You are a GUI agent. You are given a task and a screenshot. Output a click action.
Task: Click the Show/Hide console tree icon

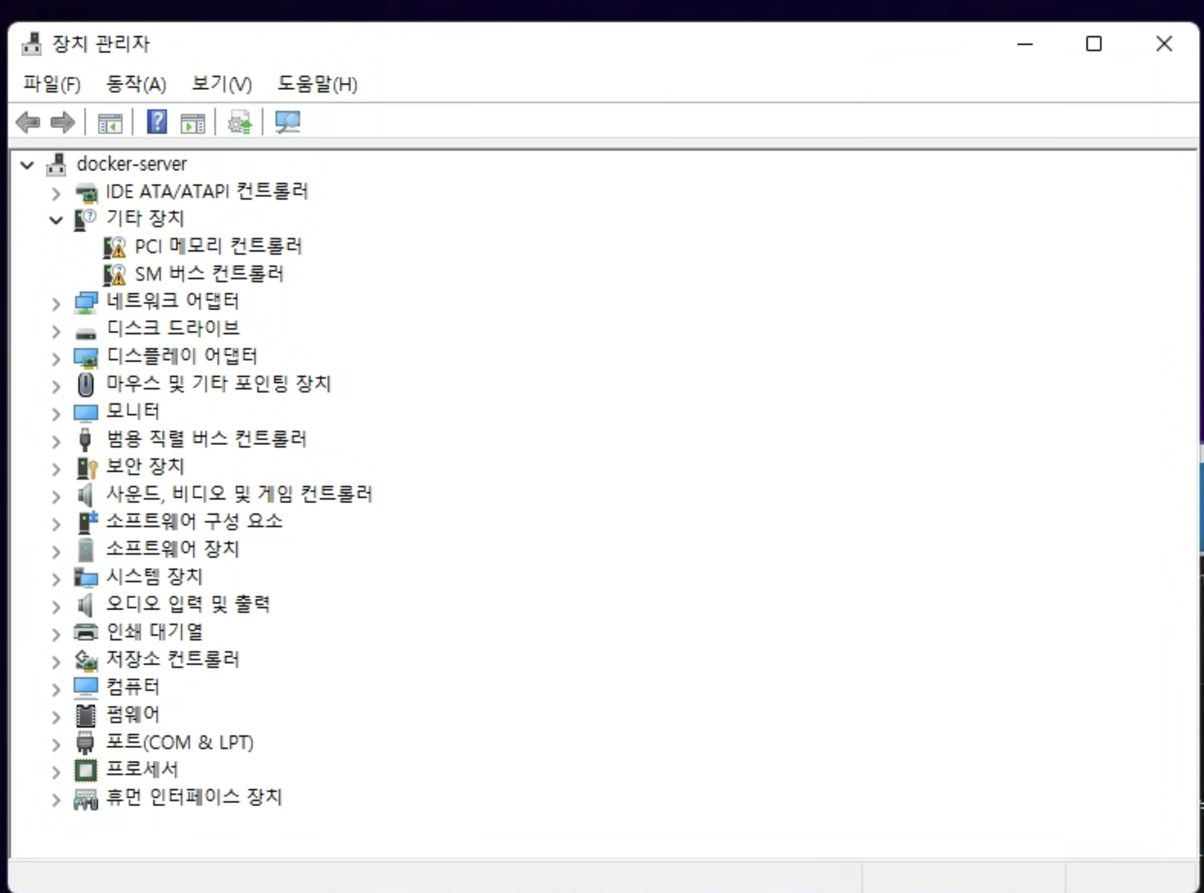point(110,123)
